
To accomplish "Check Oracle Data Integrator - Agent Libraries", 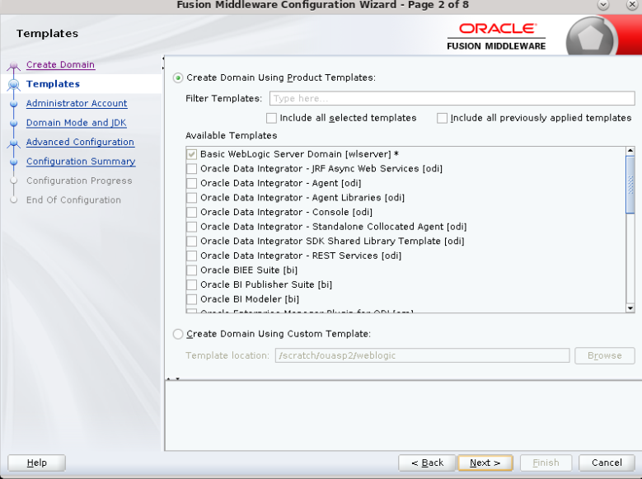I will (191, 198).
